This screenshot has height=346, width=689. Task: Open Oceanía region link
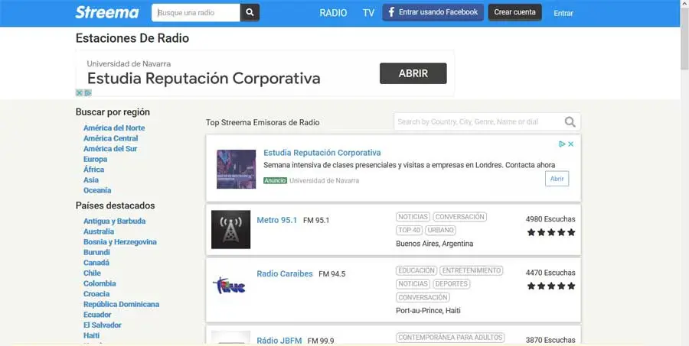point(97,190)
